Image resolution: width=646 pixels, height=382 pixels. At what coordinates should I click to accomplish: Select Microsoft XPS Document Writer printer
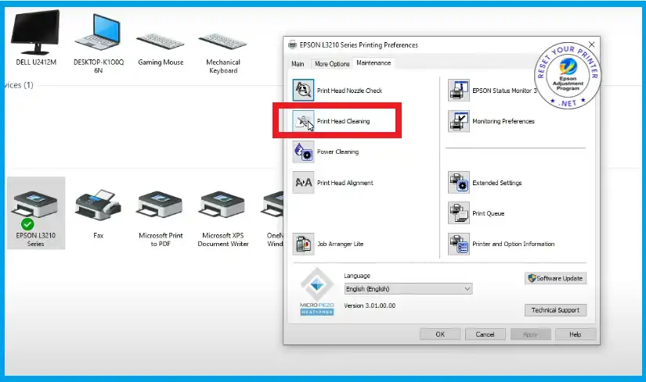pos(223,218)
